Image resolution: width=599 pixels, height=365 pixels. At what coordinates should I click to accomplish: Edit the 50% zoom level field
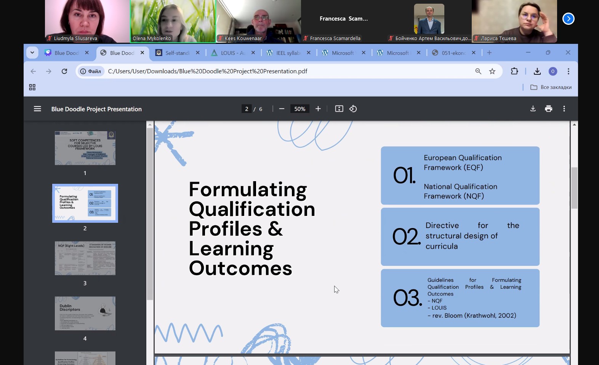pos(300,109)
